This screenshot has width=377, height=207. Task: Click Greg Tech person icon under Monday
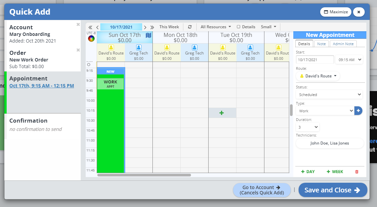194,48
